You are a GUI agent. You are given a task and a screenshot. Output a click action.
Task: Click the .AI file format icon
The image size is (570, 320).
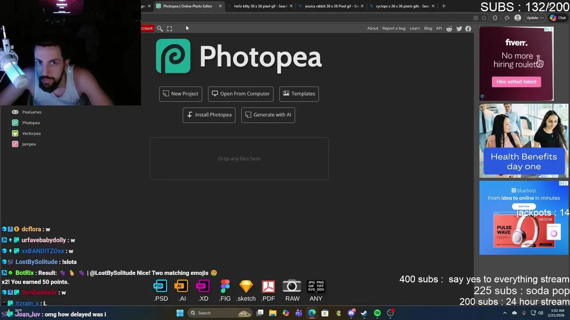point(182,291)
